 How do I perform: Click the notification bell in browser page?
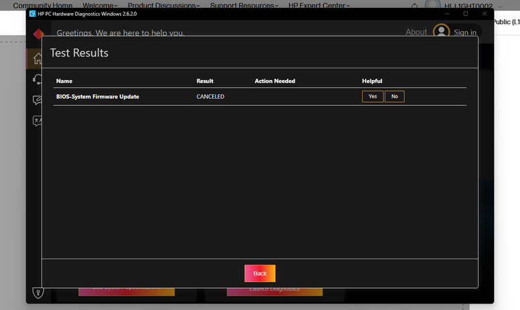click(415, 6)
